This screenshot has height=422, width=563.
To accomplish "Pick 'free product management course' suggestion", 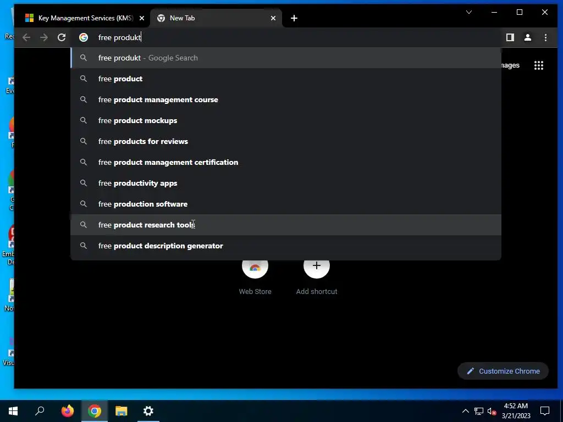I will tap(286, 99).
